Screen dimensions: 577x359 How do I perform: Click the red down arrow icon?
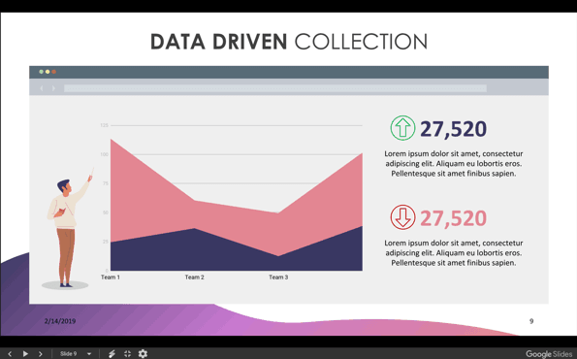click(x=402, y=217)
